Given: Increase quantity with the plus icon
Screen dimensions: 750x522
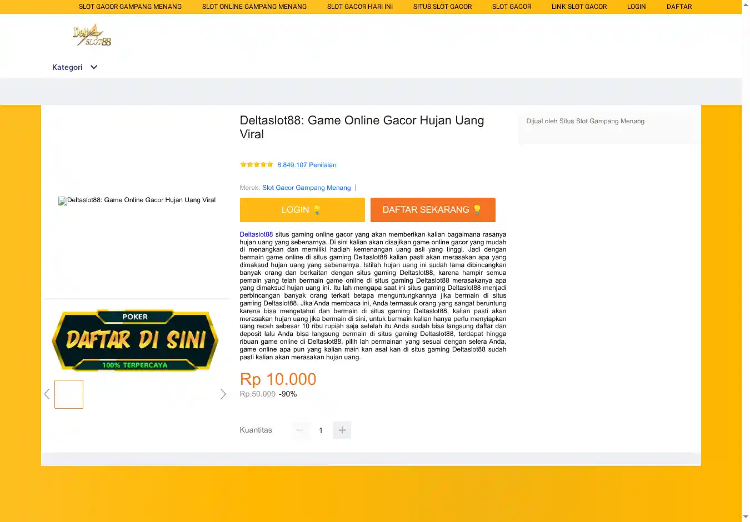Looking at the screenshot, I should [342, 430].
